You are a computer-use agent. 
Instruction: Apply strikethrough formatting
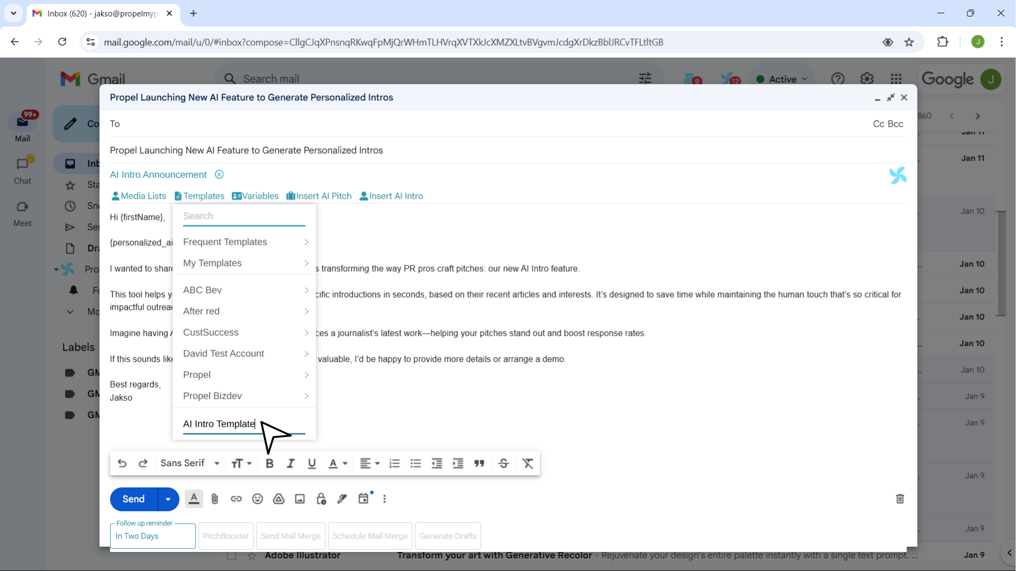point(504,464)
